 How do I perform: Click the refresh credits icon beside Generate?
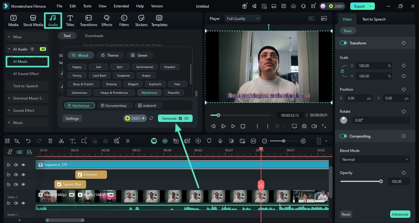151,118
